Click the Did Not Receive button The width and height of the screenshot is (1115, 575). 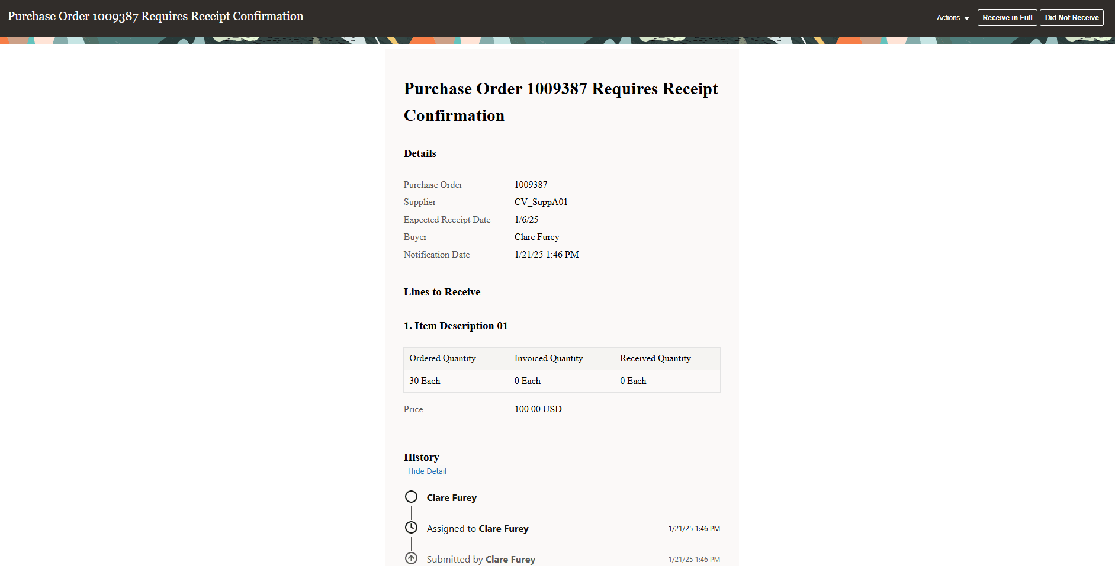tap(1071, 18)
